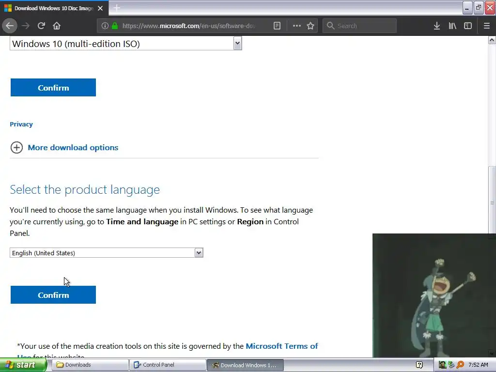Reload the current page
This screenshot has width=496, height=372.
pos(41,26)
